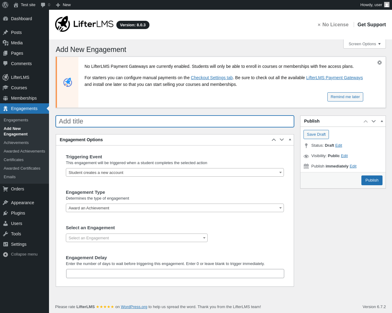Click the user avatar icon
Image resolution: width=392 pixels, height=313 pixels.
[x=387, y=5]
